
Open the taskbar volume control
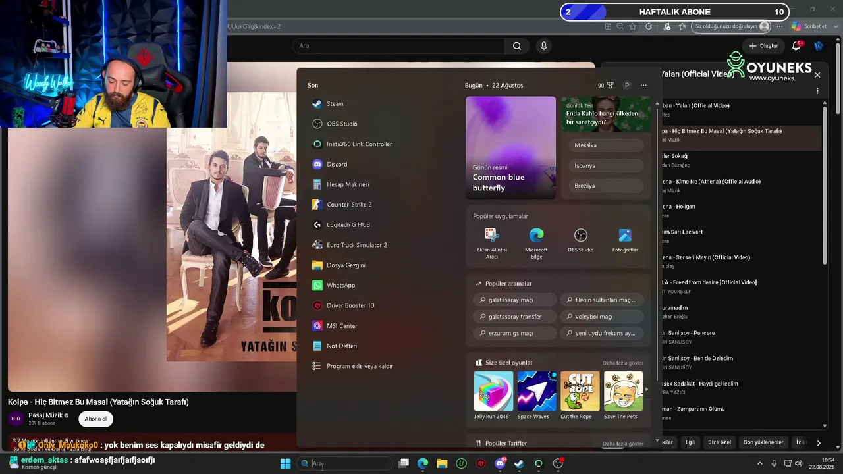click(798, 463)
